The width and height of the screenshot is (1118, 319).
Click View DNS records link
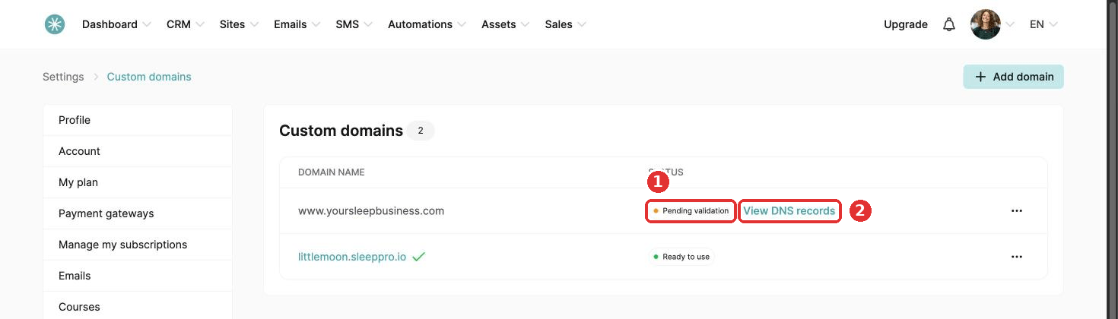click(x=789, y=210)
